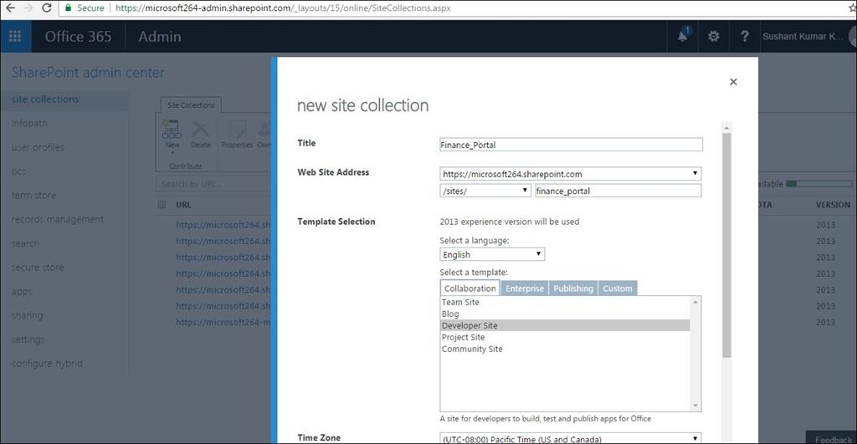Open the /sites/ path dropdown
857x444 pixels.
click(x=485, y=191)
